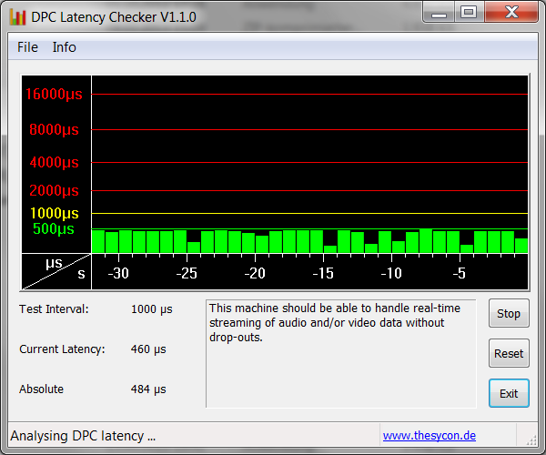Open the www.thesycon.de link

(x=430, y=436)
